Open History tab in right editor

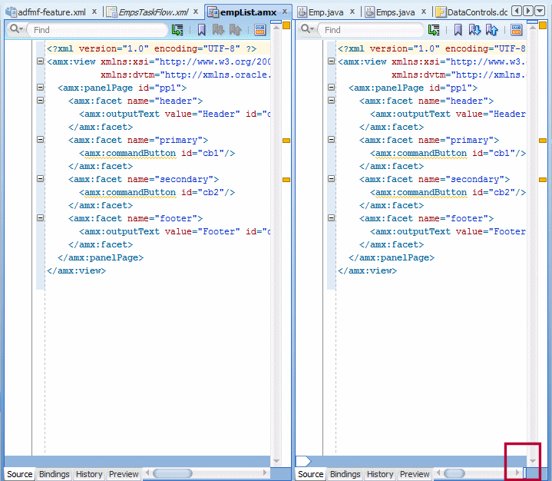380,474
